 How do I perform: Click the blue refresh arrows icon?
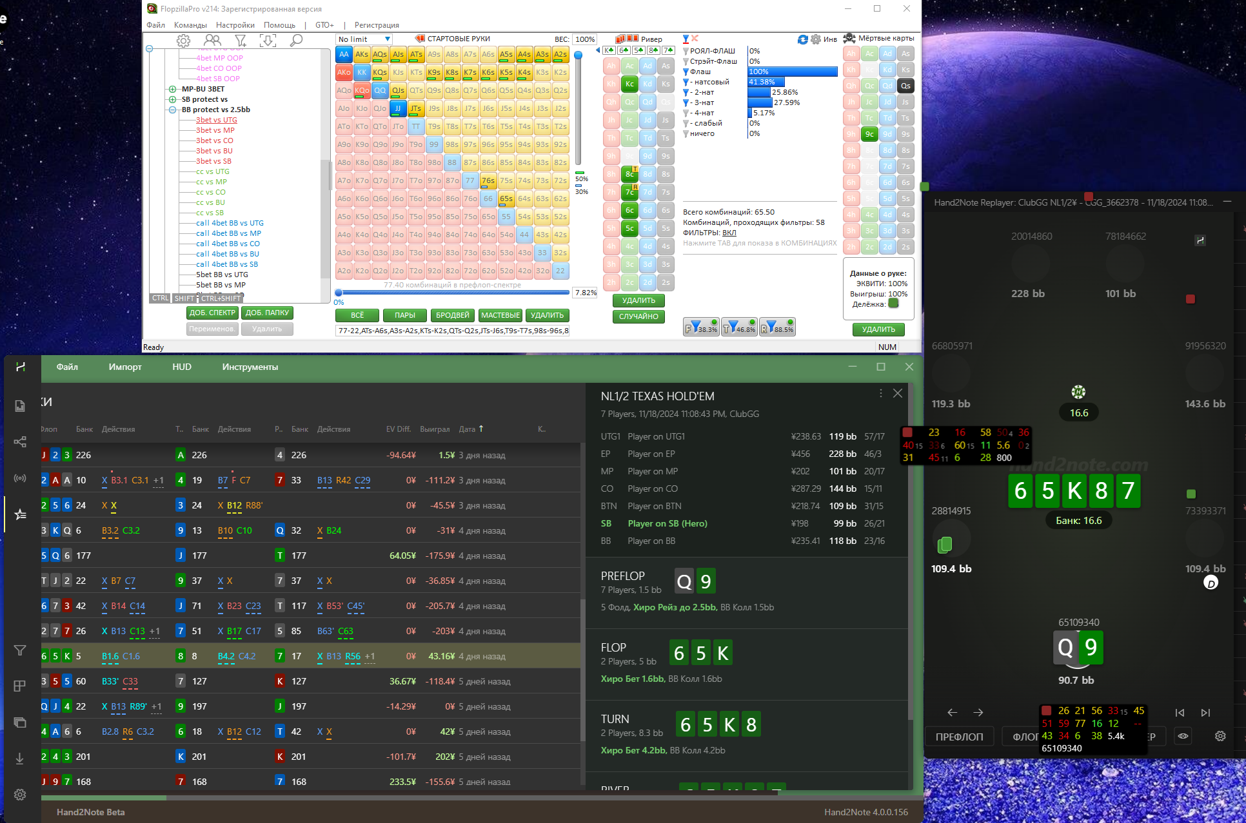(803, 39)
